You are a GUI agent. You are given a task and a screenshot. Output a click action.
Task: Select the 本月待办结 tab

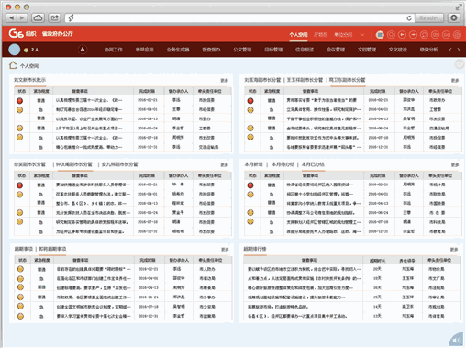[x=283, y=164]
